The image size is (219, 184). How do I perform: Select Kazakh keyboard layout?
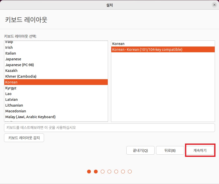pos(56,71)
